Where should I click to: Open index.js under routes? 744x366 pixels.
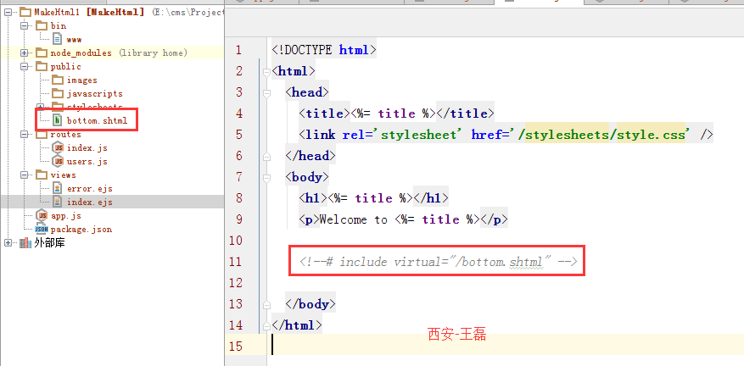tap(87, 148)
